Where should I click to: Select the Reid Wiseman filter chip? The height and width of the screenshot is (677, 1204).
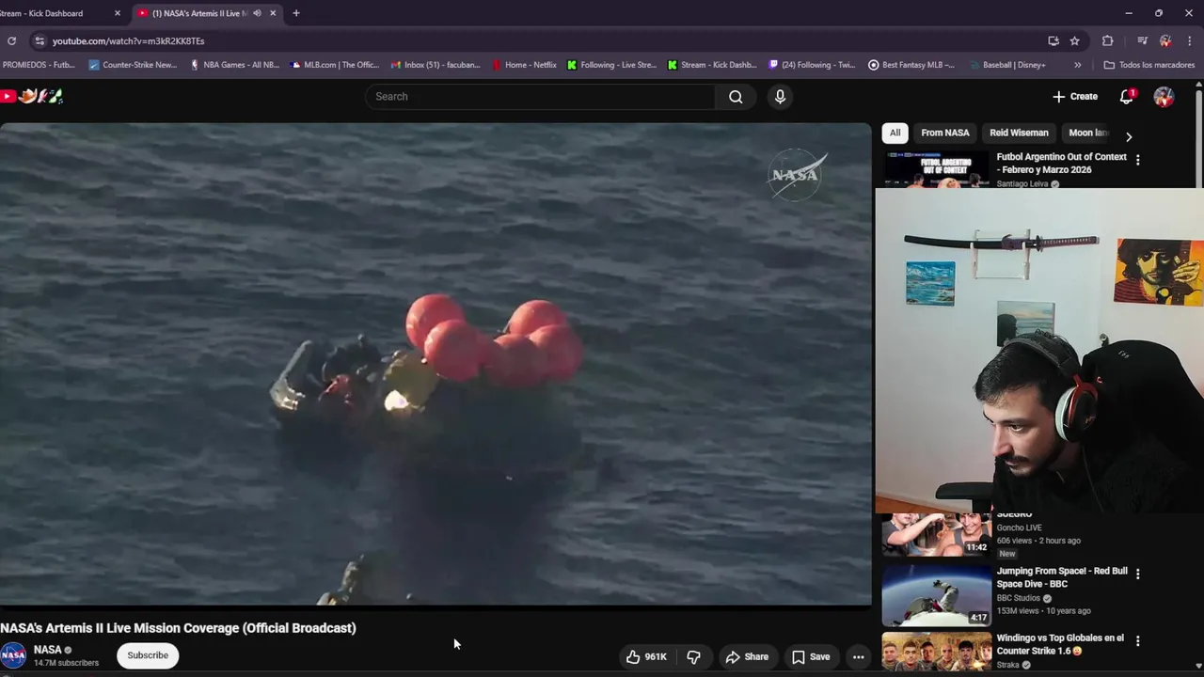tap(1019, 133)
